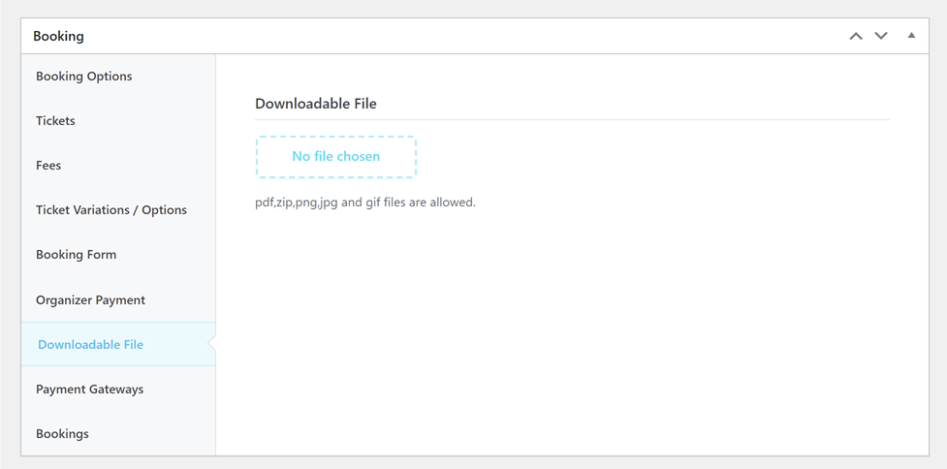Screen dimensions: 947x469
Task: Click the Booking panel title
Action: [58, 36]
